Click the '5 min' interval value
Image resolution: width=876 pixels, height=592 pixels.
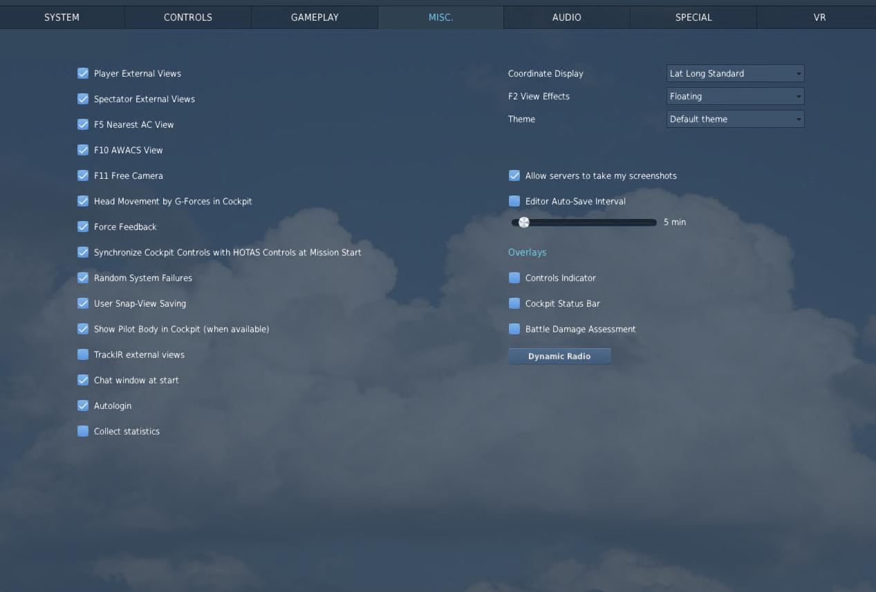pyautogui.click(x=675, y=222)
